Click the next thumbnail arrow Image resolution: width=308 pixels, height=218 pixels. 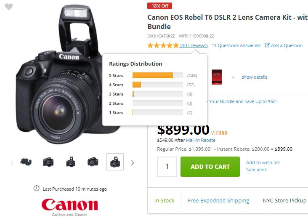click(x=133, y=162)
